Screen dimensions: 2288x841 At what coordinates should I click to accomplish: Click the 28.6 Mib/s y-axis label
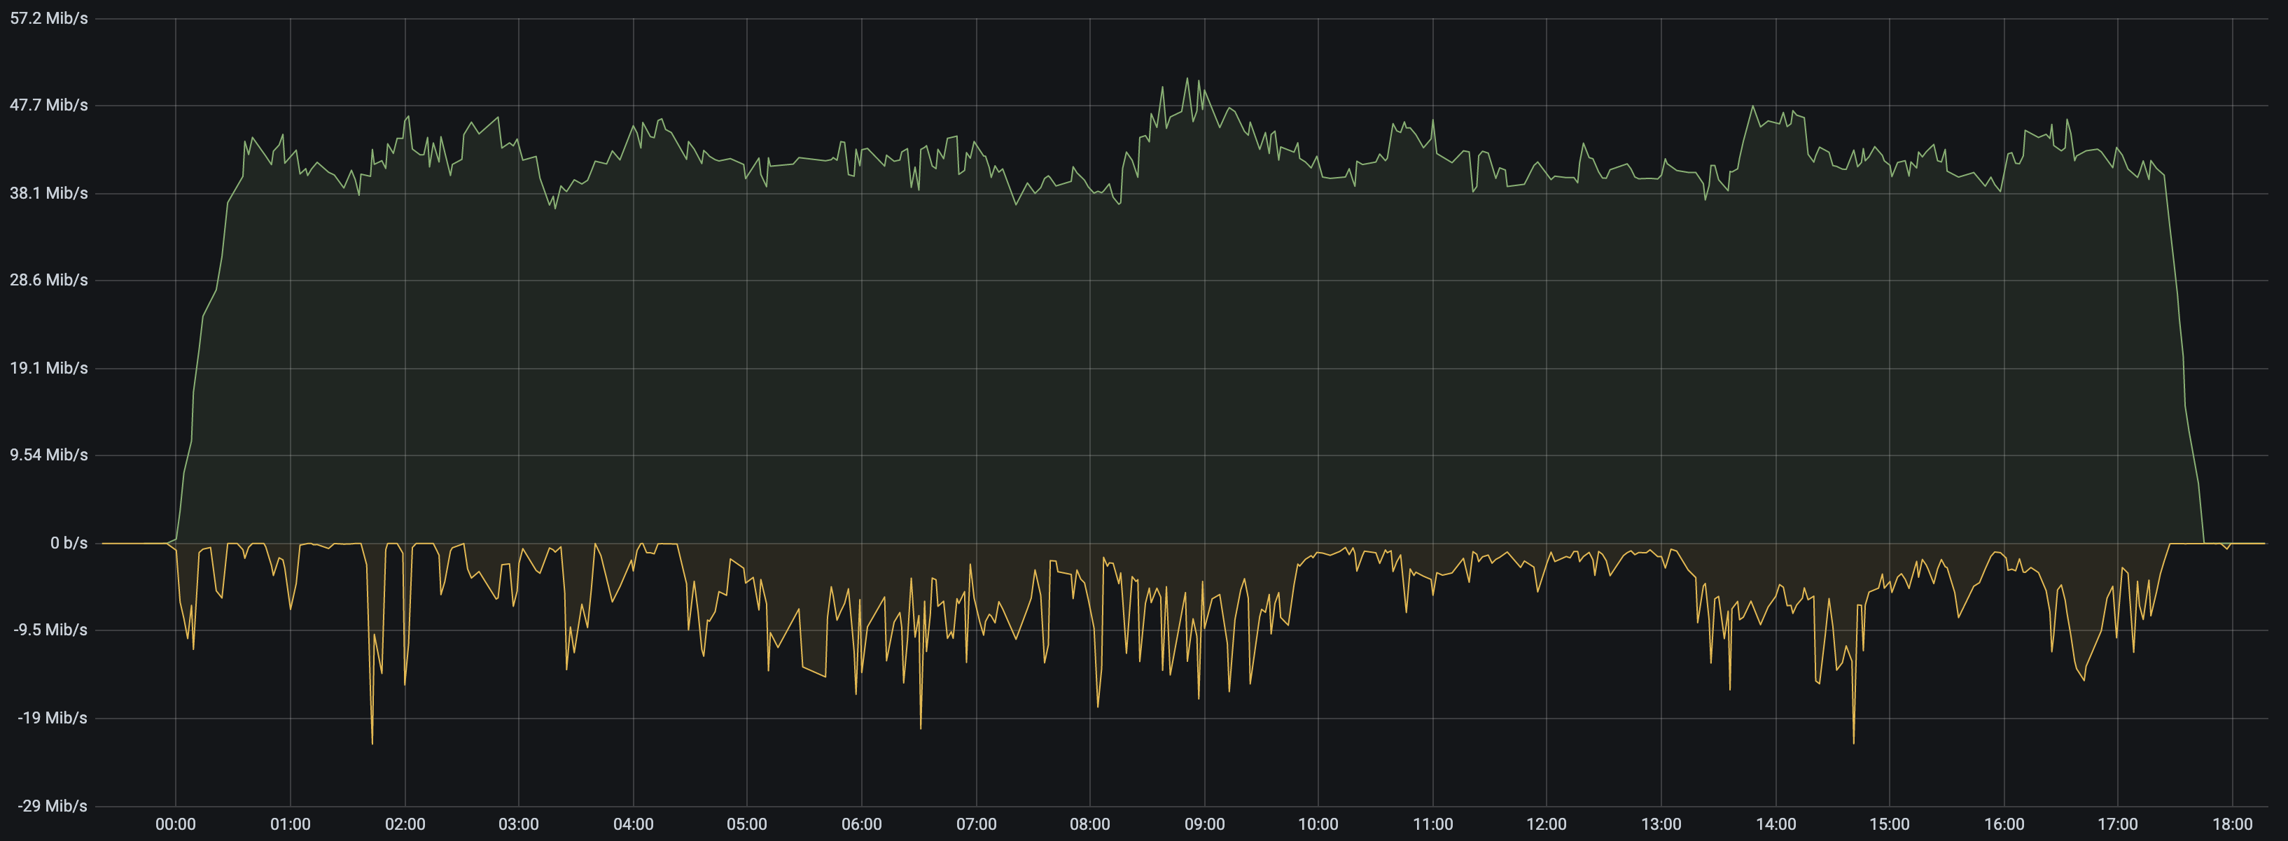49,280
